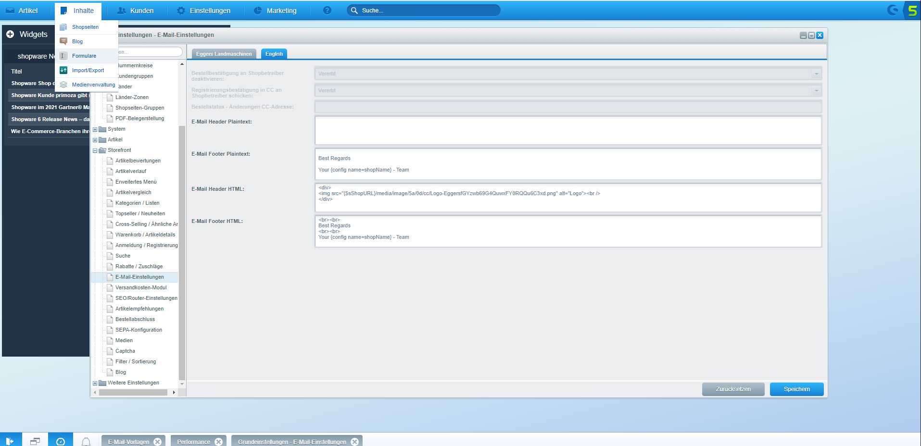This screenshot has height=446, width=921.
Task: Click the window overview icon in the bottom bar
Action: [35, 441]
